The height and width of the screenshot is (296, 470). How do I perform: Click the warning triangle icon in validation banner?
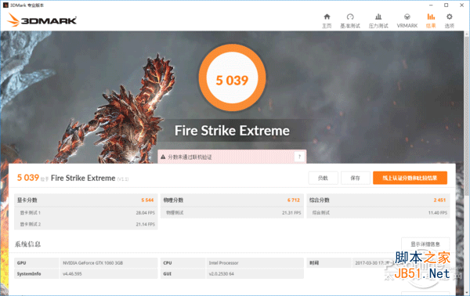[163, 157]
